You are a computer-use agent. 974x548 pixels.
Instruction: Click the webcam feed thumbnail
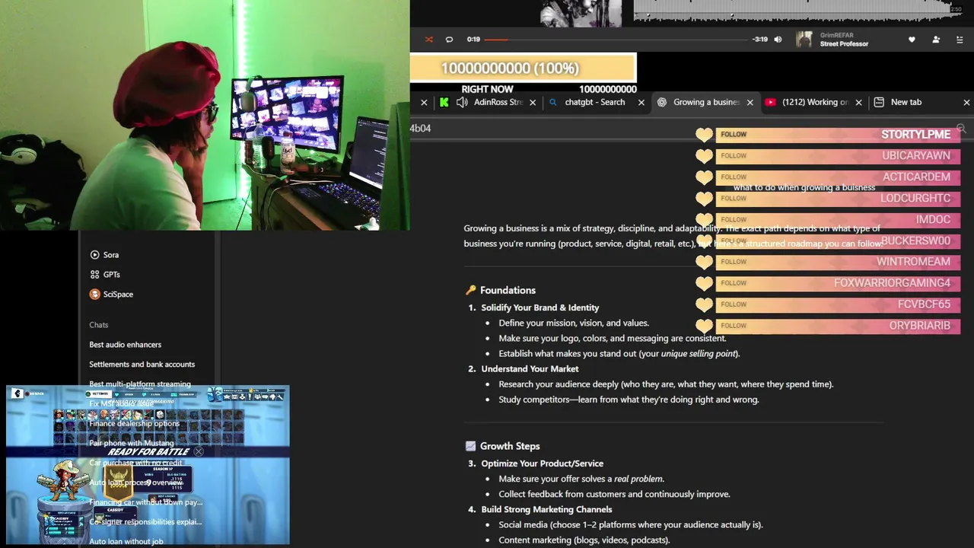(205, 115)
